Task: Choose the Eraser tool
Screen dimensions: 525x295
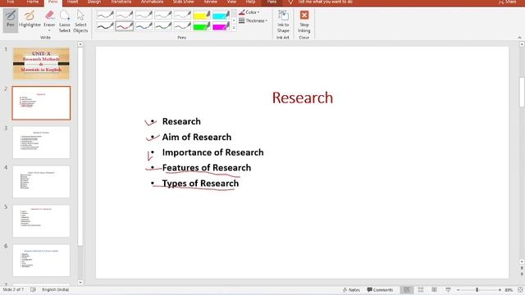Action: pyautogui.click(x=49, y=18)
